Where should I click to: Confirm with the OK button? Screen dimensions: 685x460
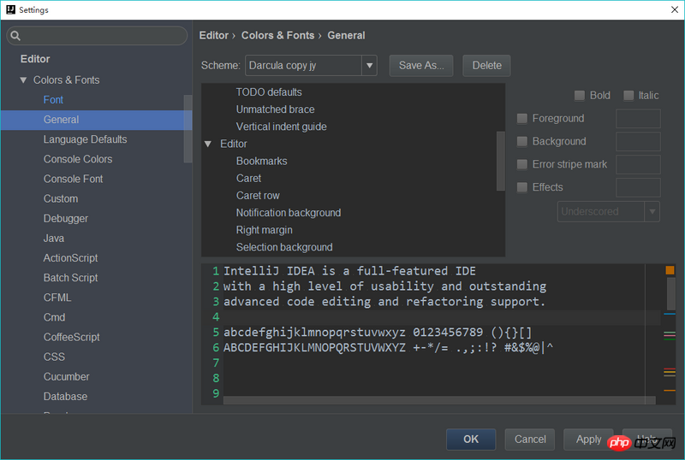coord(471,439)
